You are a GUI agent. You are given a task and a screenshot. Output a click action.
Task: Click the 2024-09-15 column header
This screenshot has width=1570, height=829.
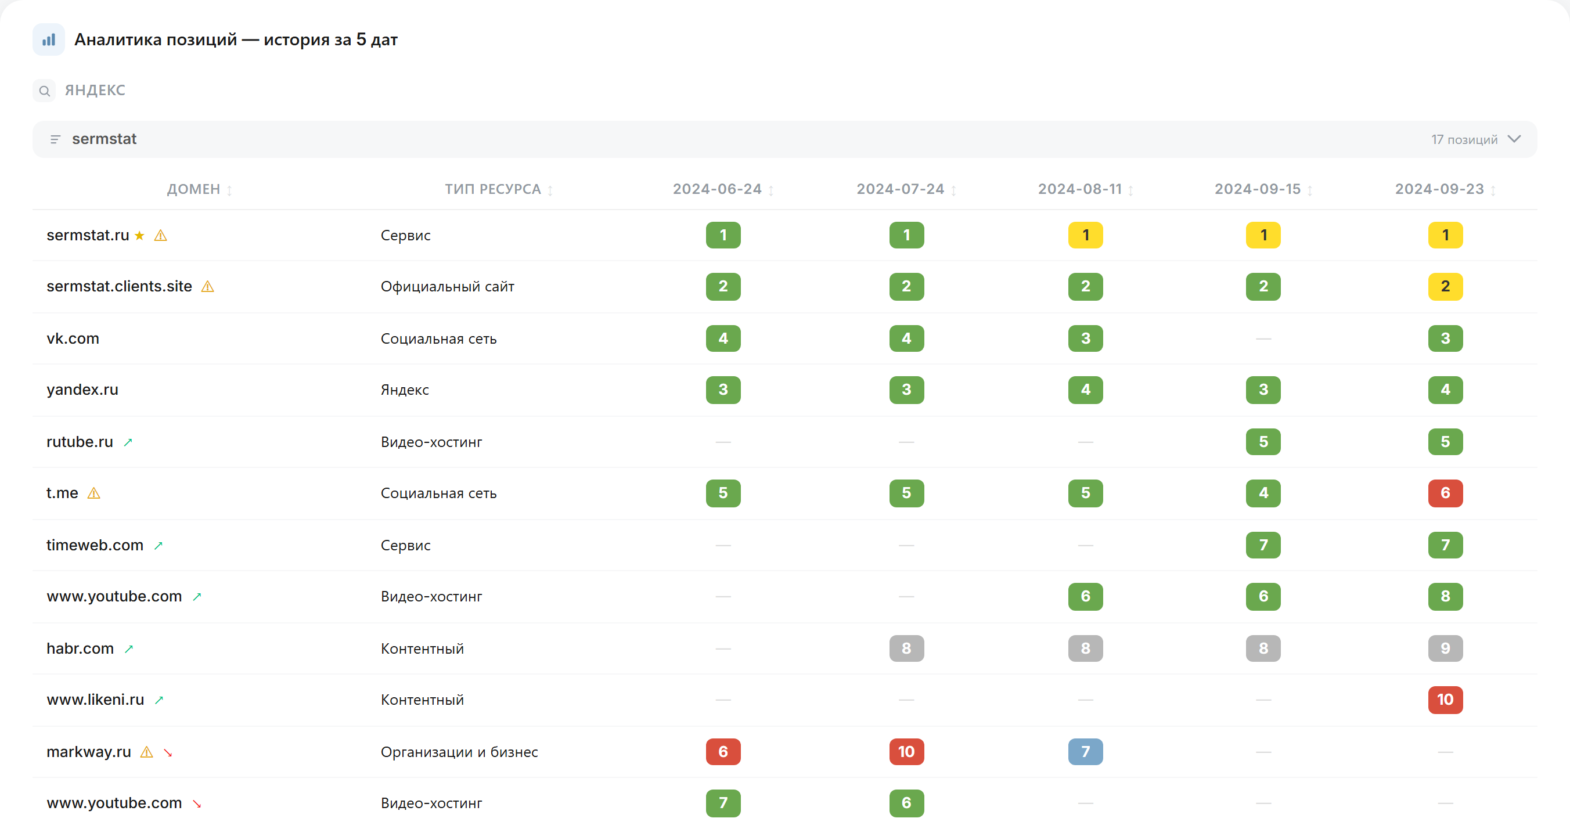(x=1258, y=189)
